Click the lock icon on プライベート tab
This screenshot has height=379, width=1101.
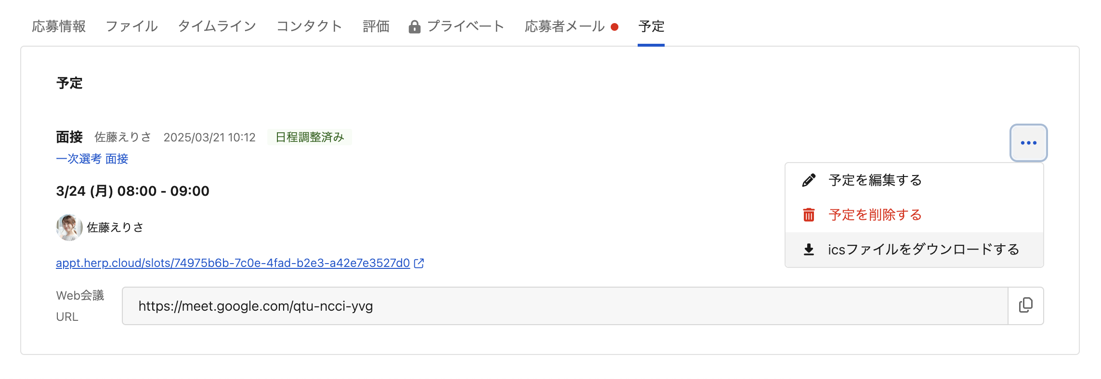[414, 27]
